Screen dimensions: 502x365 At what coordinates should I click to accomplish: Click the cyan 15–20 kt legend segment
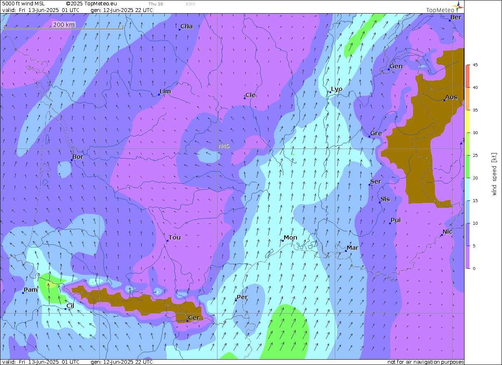click(x=467, y=189)
